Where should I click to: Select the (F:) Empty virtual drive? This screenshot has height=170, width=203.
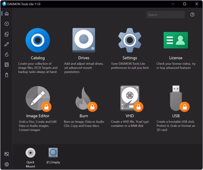click(53, 153)
